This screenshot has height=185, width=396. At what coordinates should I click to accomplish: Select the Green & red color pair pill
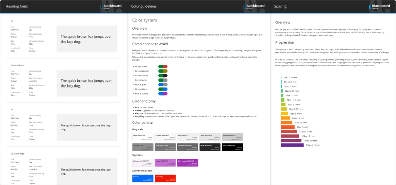[x=163, y=66]
